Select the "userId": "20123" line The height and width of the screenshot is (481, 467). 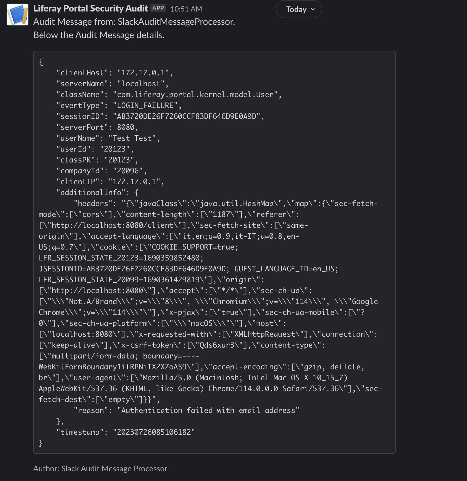click(95, 149)
